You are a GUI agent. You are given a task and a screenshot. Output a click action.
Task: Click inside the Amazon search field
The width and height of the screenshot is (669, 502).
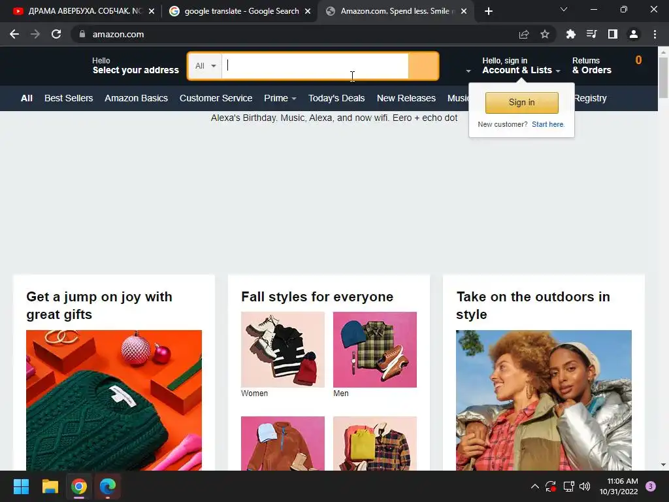pos(315,66)
